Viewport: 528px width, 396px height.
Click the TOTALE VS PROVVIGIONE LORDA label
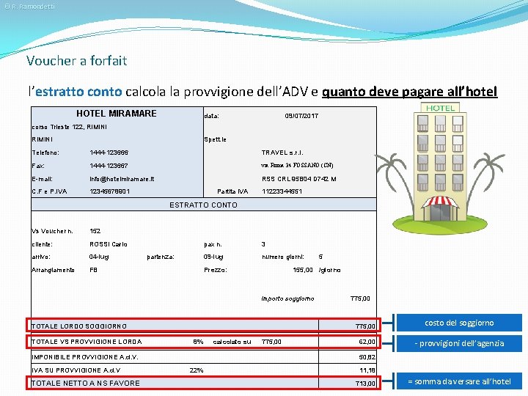pyautogui.click(x=87, y=342)
